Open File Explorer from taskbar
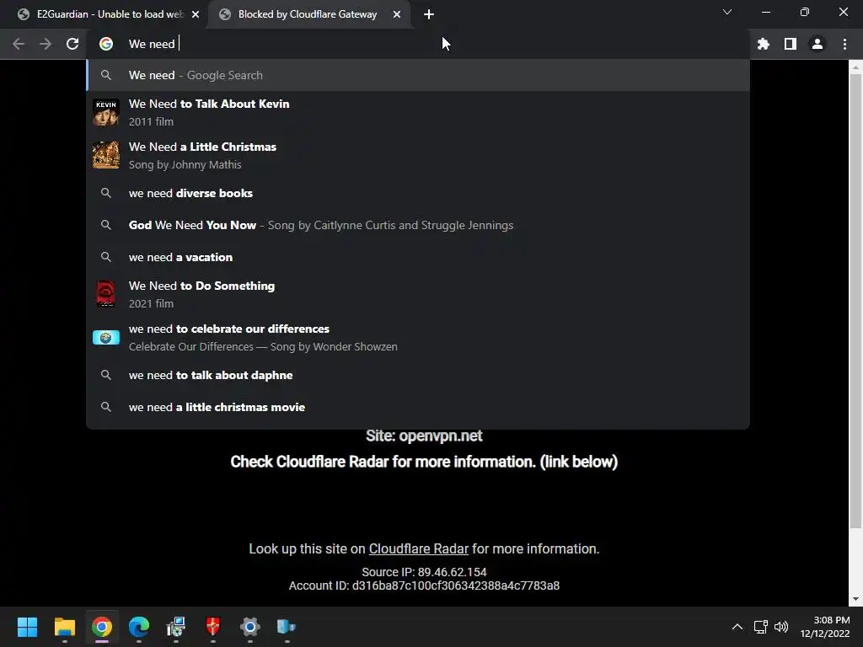The height and width of the screenshot is (647, 863). click(64, 627)
